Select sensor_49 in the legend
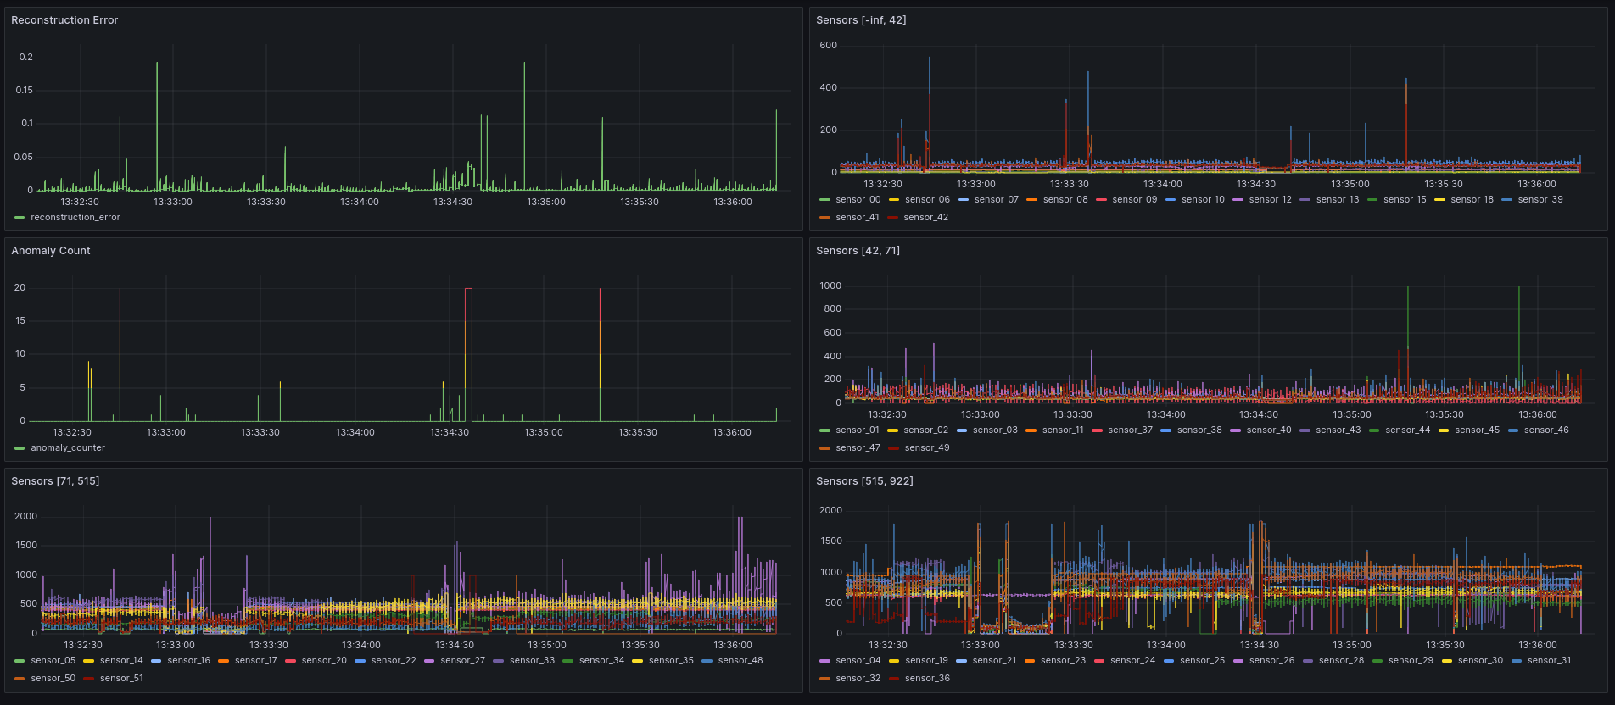The height and width of the screenshot is (705, 1615). click(x=927, y=448)
